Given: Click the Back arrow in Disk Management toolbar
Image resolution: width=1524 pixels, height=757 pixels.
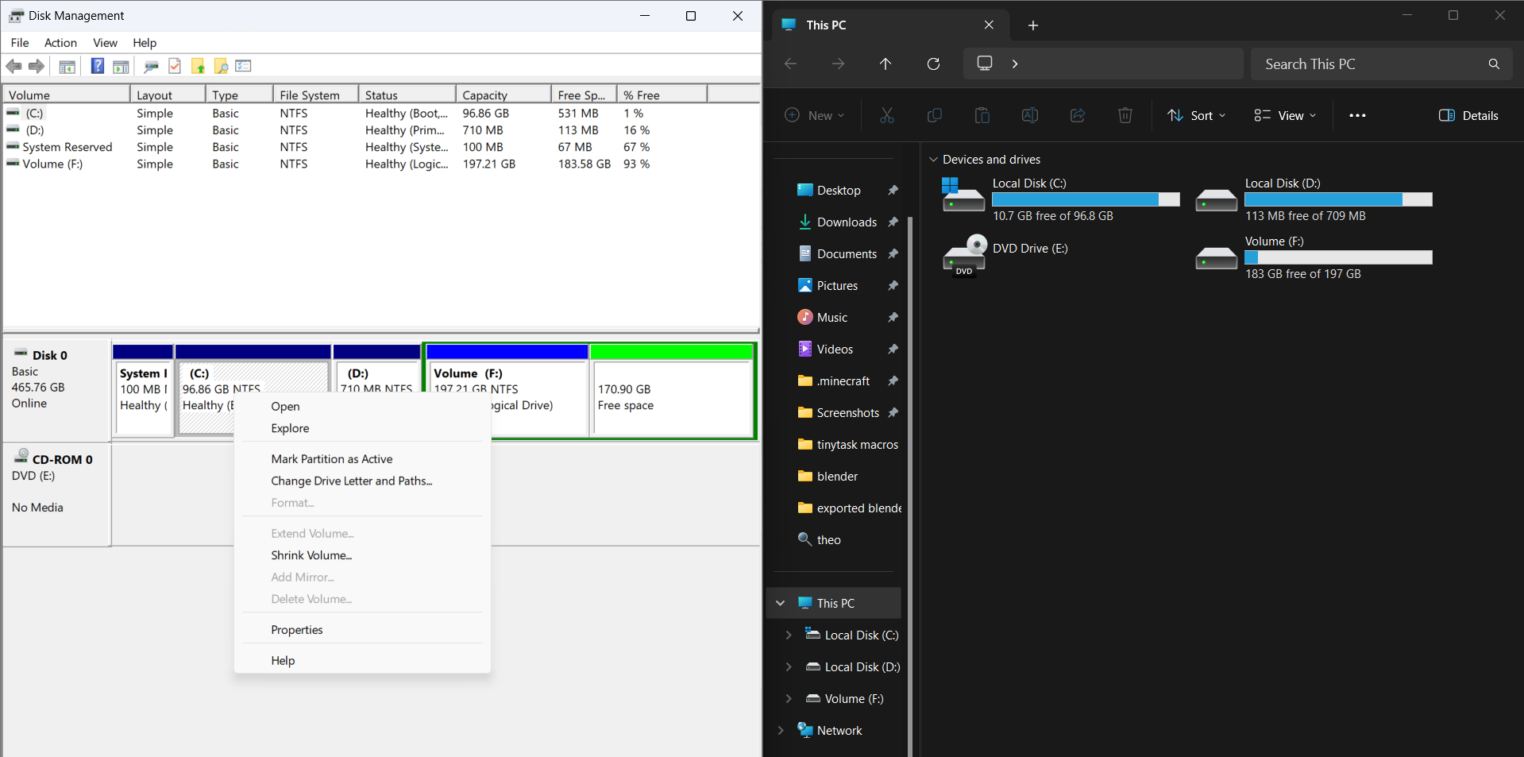Looking at the screenshot, I should pyautogui.click(x=14, y=66).
